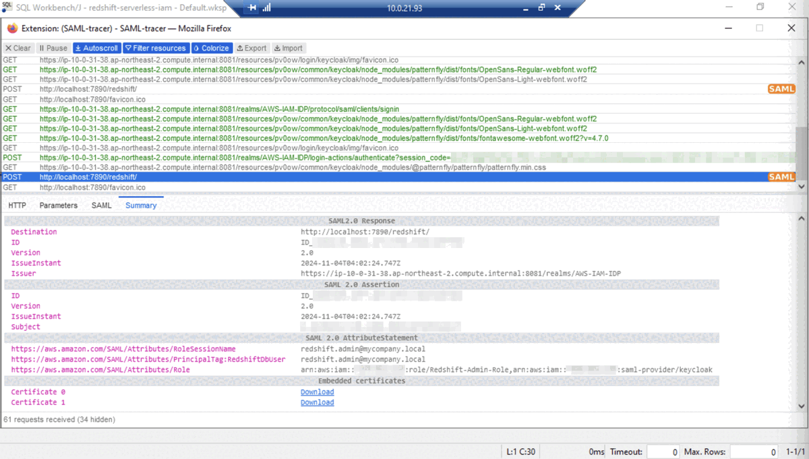Pause request capturing

[53, 48]
